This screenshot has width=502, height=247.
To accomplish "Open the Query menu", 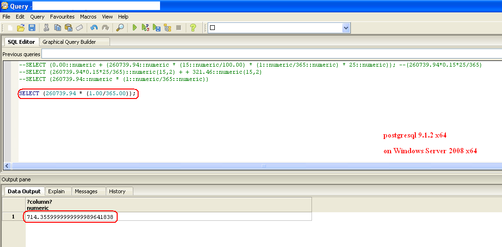I will point(37,17).
